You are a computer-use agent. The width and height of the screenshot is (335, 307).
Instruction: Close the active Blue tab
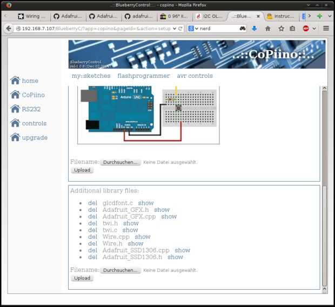(258, 16)
